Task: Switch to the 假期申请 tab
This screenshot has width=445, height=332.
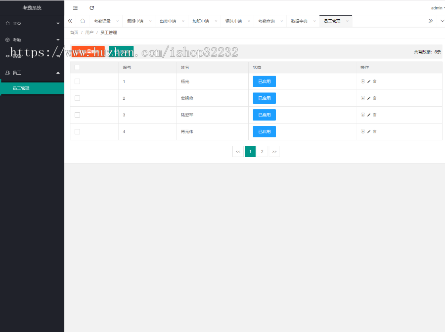Action: (x=135, y=21)
